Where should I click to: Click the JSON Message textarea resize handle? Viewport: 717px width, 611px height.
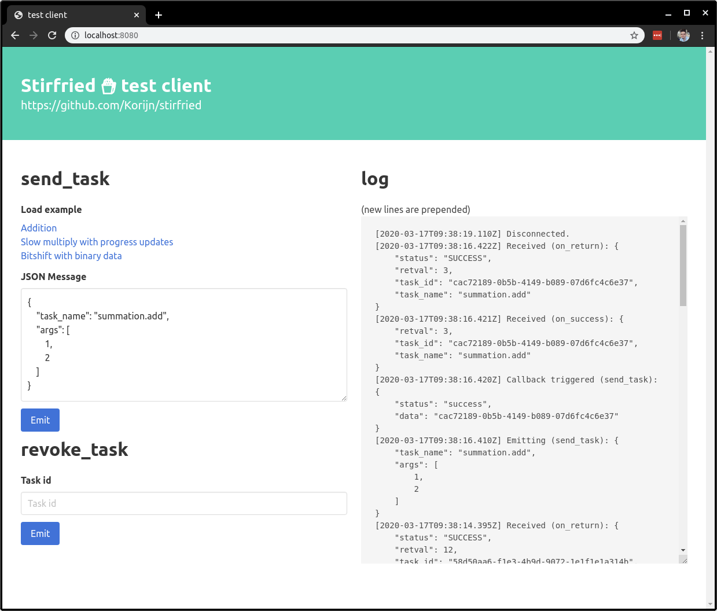point(344,398)
